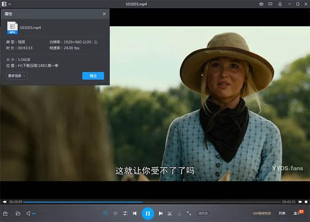The width and height of the screenshot is (310, 222).
Task: Enter fullscreen with the expand arrows icon
Action: coord(189,214)
